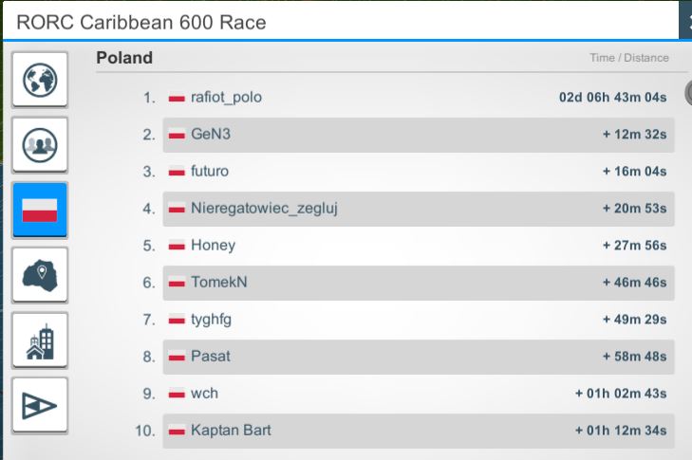Image resolution: width=692 pixels, height=460 pixels.
Task: Open the regional map pin ranking icon
Action: click(x=40, y=275)
